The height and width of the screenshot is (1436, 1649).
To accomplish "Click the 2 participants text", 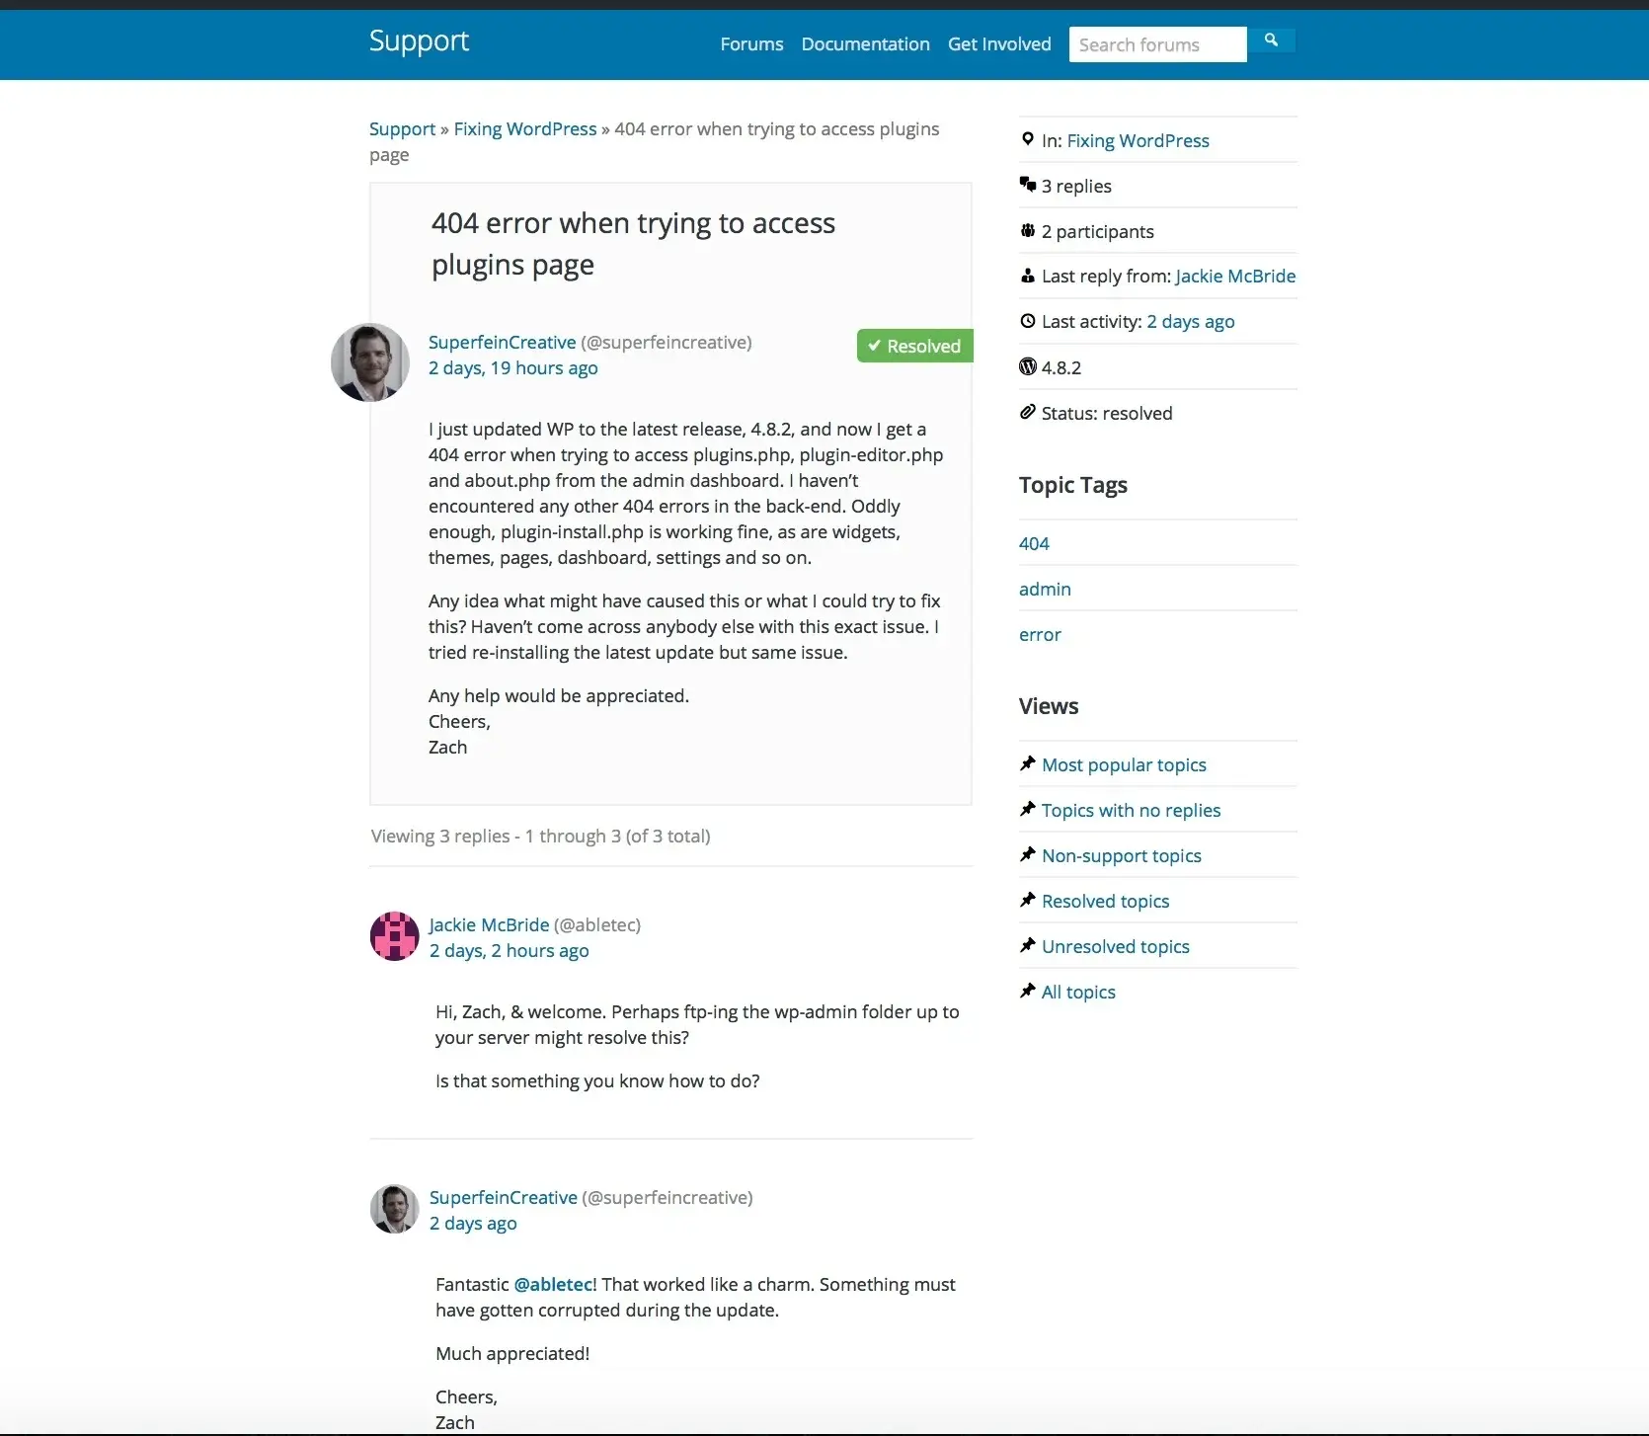I will point(1098,232).
